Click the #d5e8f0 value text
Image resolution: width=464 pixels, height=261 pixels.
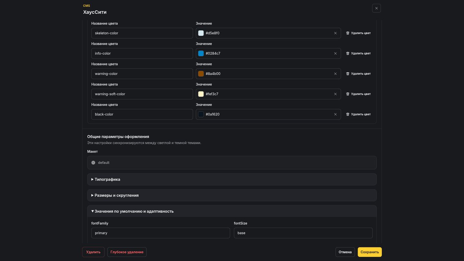[213, 33]
